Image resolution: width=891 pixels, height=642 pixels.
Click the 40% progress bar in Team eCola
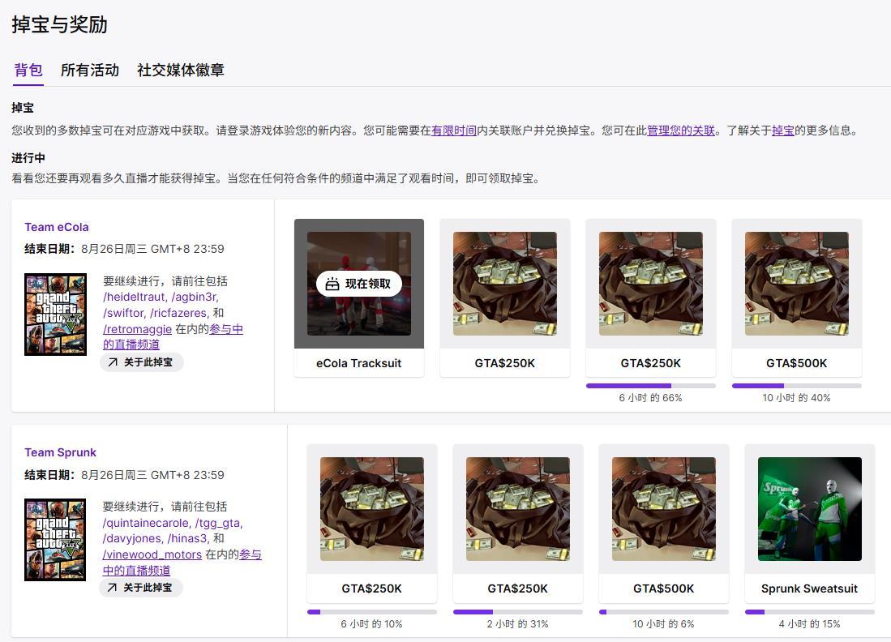(x=797, y=386)
